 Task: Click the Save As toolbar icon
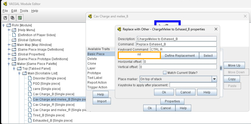point(12,18)
